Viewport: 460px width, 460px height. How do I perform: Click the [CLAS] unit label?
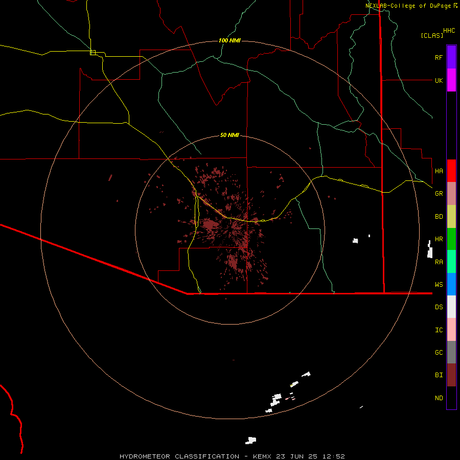click(432, 36)
